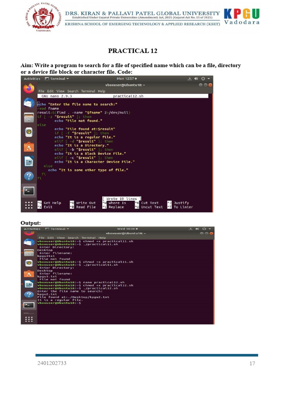
Task: Click the 'Output:' label
Action: point(31,223)
